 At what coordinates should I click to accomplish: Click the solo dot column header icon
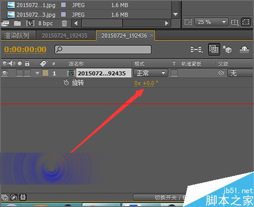pos(20,64)
